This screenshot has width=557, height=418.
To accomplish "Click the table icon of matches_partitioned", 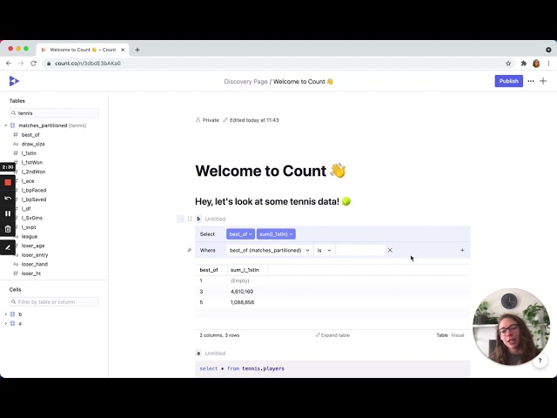I will (13, 125).
